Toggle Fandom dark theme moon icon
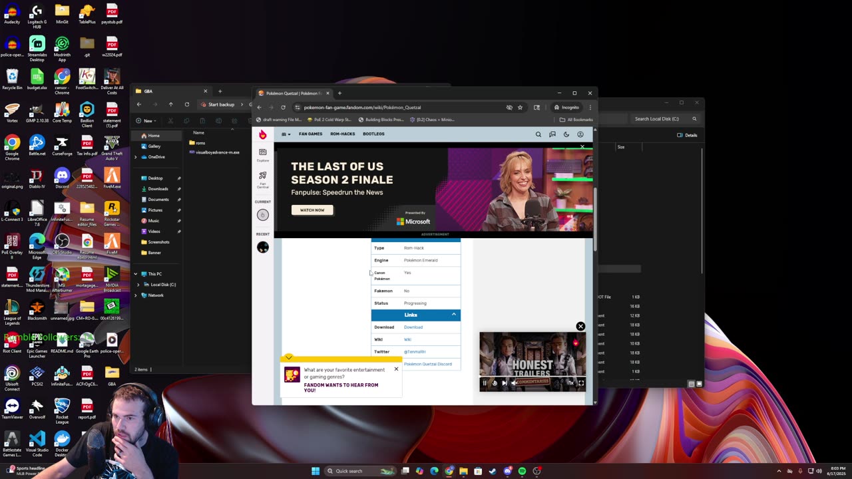Screen dimensions: 852x479 point(566,134)
